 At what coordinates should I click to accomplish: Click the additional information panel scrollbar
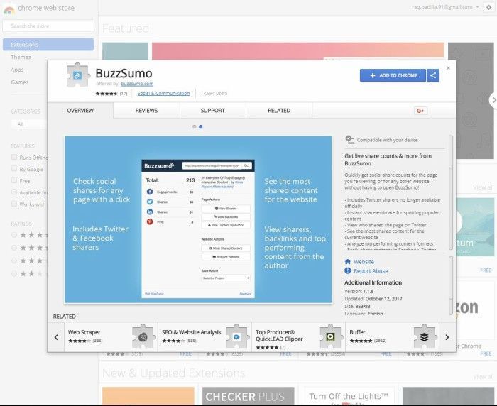pyautogui.click(x=451, y=285)
